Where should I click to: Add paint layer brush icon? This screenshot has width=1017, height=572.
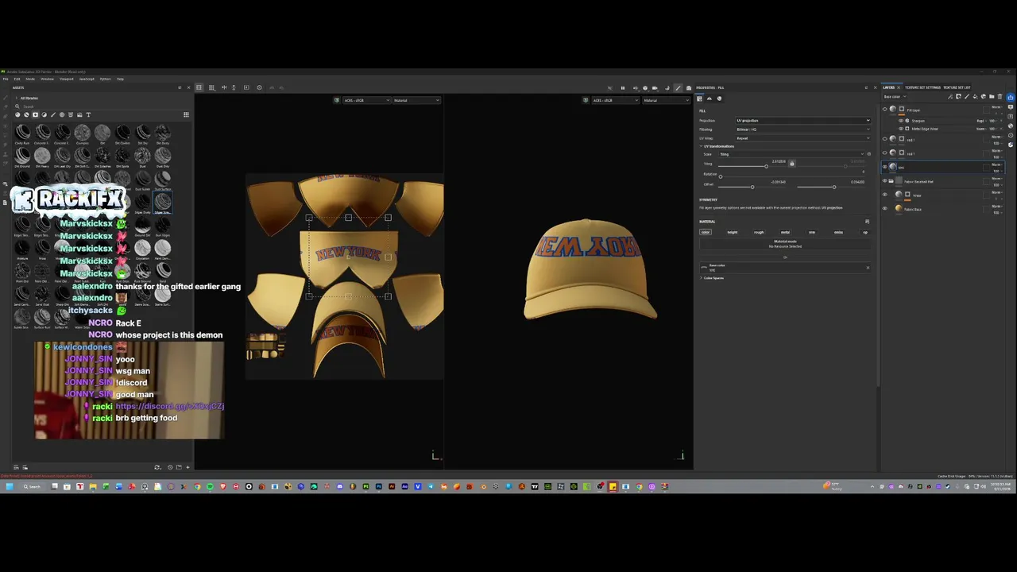tap(967, 97)
